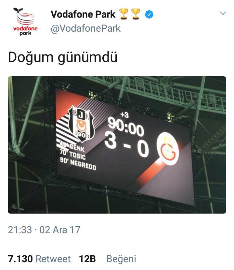Open the 21:33 · 02 Ara 17 timestamp
The height and width of the screenshot is (270, 234).
[44, 230]
